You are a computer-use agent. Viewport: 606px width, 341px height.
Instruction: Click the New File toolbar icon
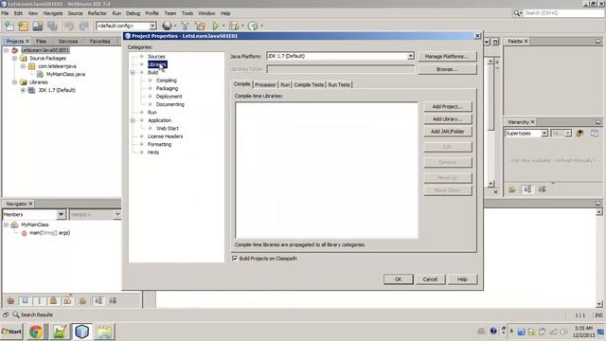(9, 26)
